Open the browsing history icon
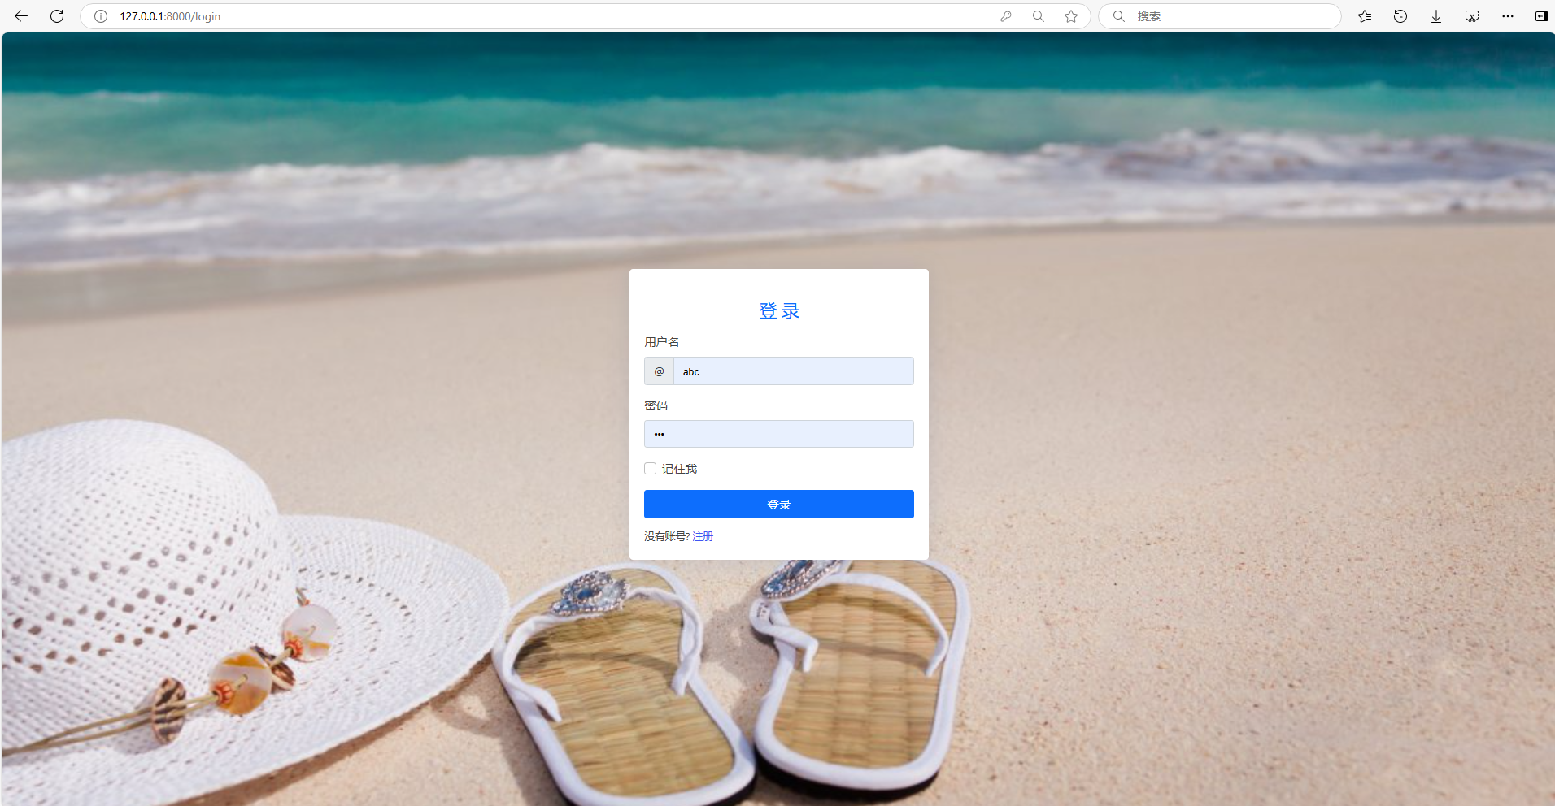 point(1400,16)
